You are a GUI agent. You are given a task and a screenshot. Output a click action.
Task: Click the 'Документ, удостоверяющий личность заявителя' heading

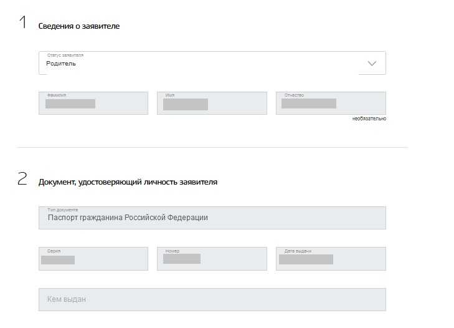128,182
